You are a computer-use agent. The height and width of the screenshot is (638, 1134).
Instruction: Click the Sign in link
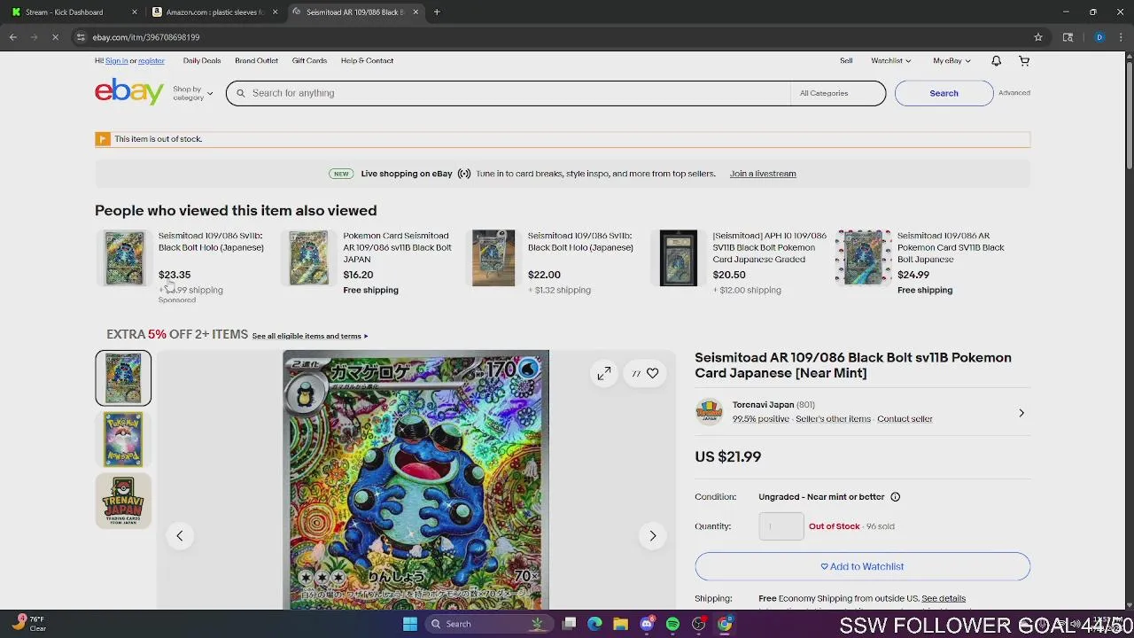tap(116, 61)
